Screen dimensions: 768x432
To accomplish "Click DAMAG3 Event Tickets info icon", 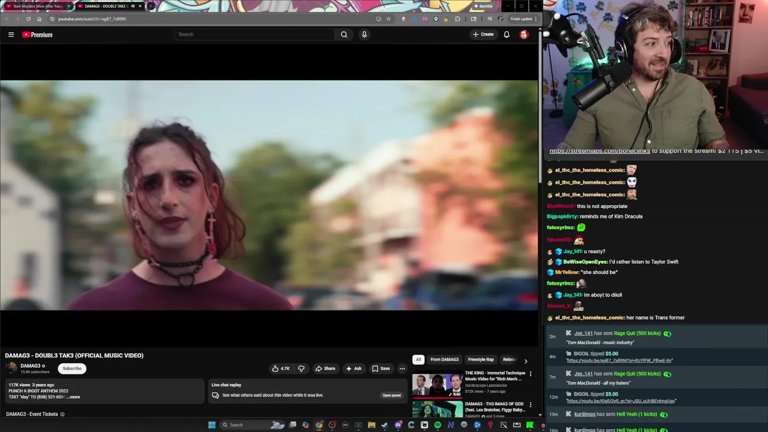I will pyautogui.click(x=62, y=414).
